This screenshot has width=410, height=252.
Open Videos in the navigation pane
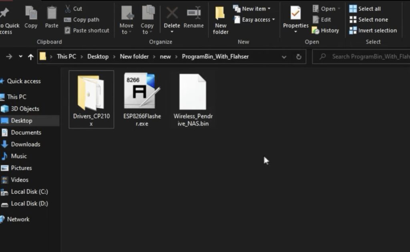[x=19, y=180]
